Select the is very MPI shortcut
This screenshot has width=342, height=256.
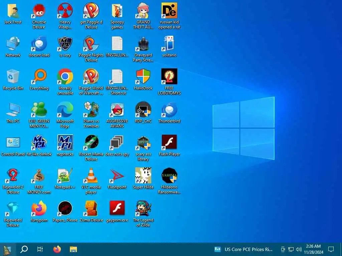pos(65,44)
